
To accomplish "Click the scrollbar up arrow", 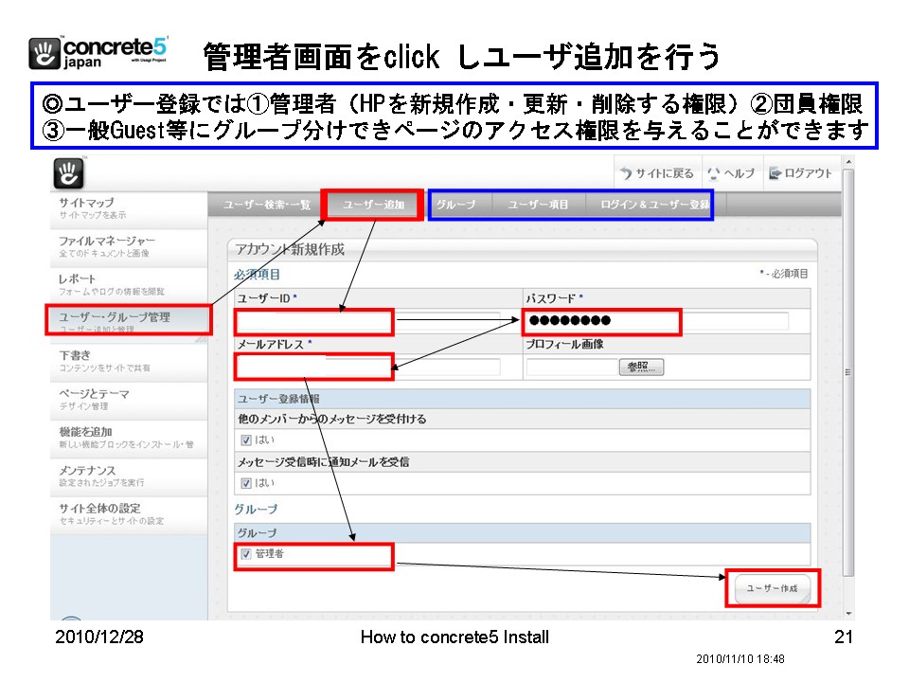I will pyautogui.click(x=848, y=162).
